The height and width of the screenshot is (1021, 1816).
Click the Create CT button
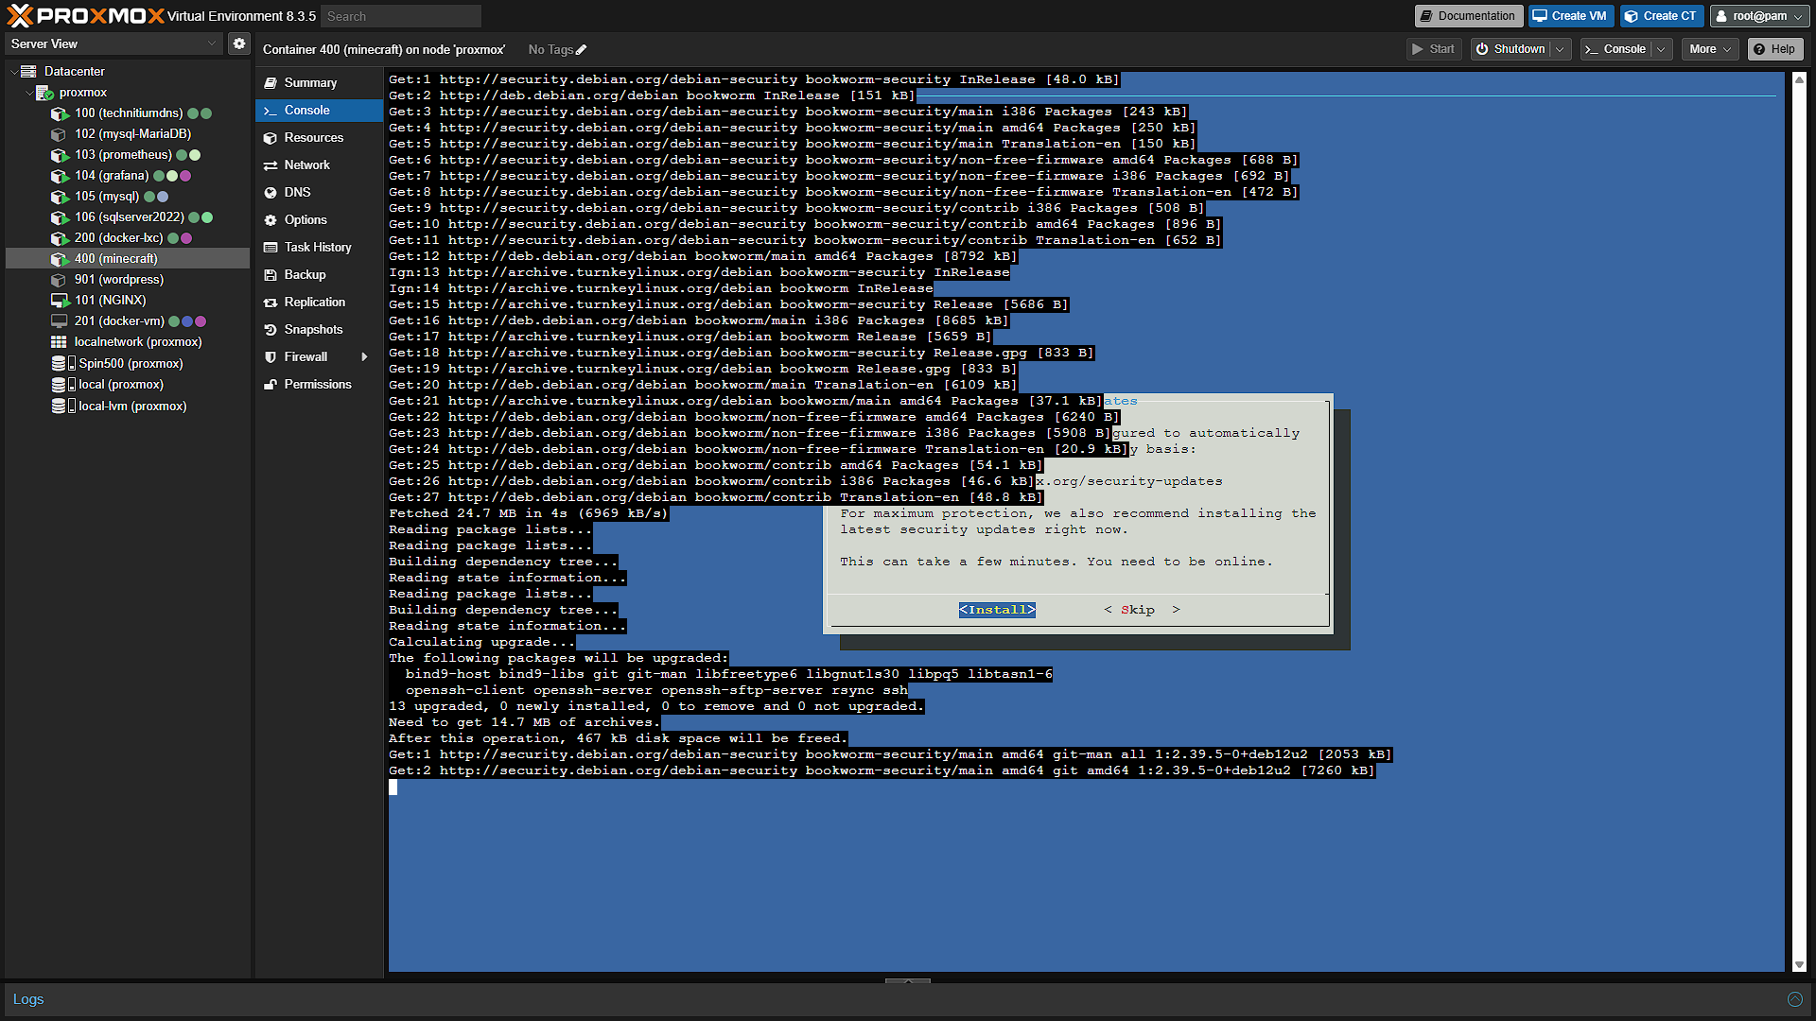click(1661, 16)
